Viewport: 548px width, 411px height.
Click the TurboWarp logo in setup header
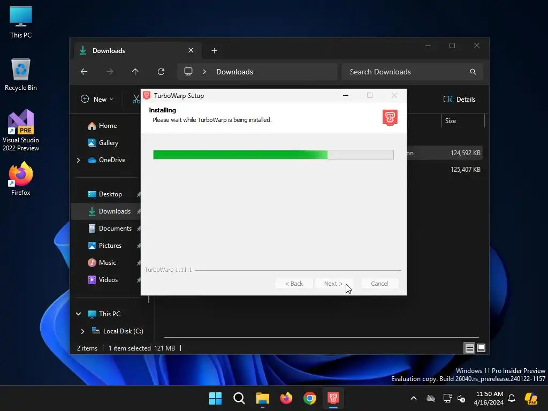click(x=390, y=117)
